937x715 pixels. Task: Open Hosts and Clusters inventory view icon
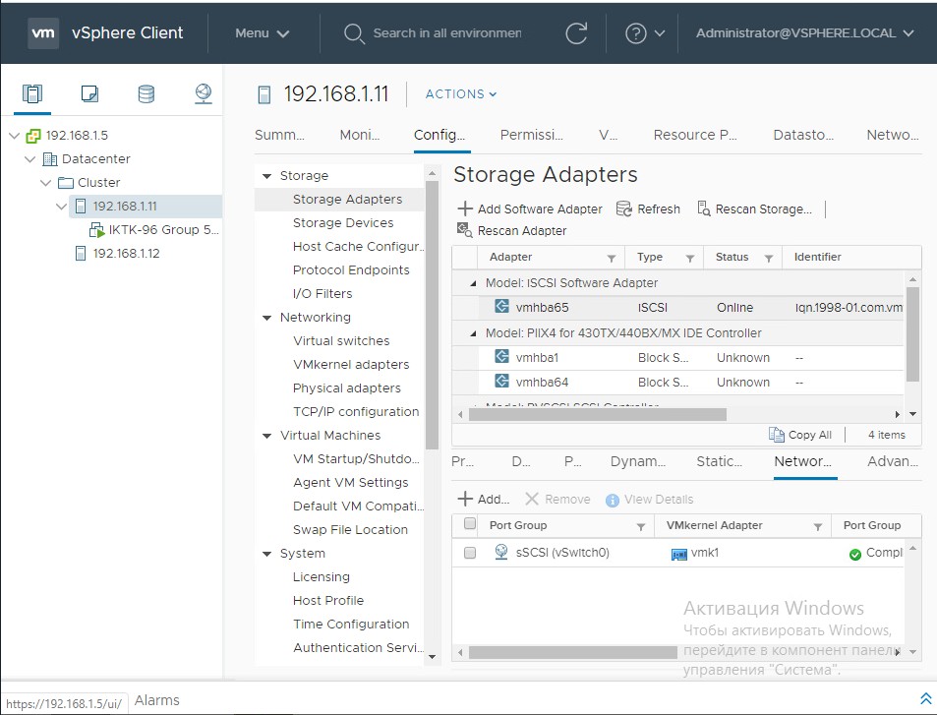pos(32,93)
